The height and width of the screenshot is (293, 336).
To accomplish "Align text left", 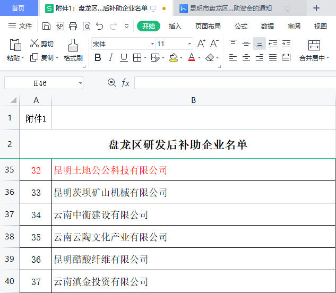I will (233, 57).
